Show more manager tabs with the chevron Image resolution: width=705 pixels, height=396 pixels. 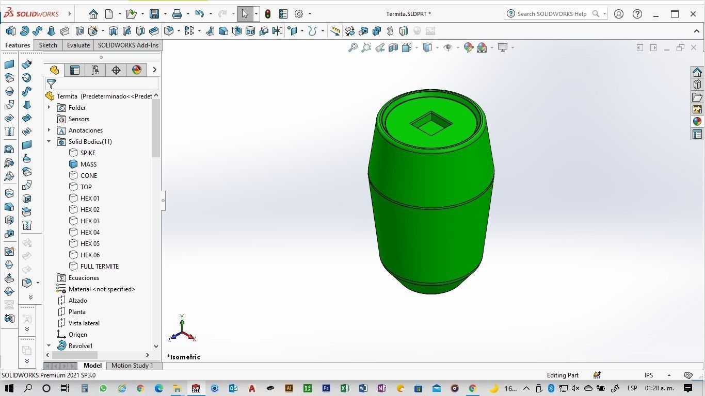coord(154,70)
